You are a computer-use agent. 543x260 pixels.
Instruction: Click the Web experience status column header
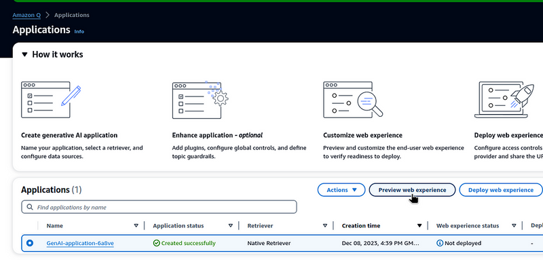[x=468, y=226]
